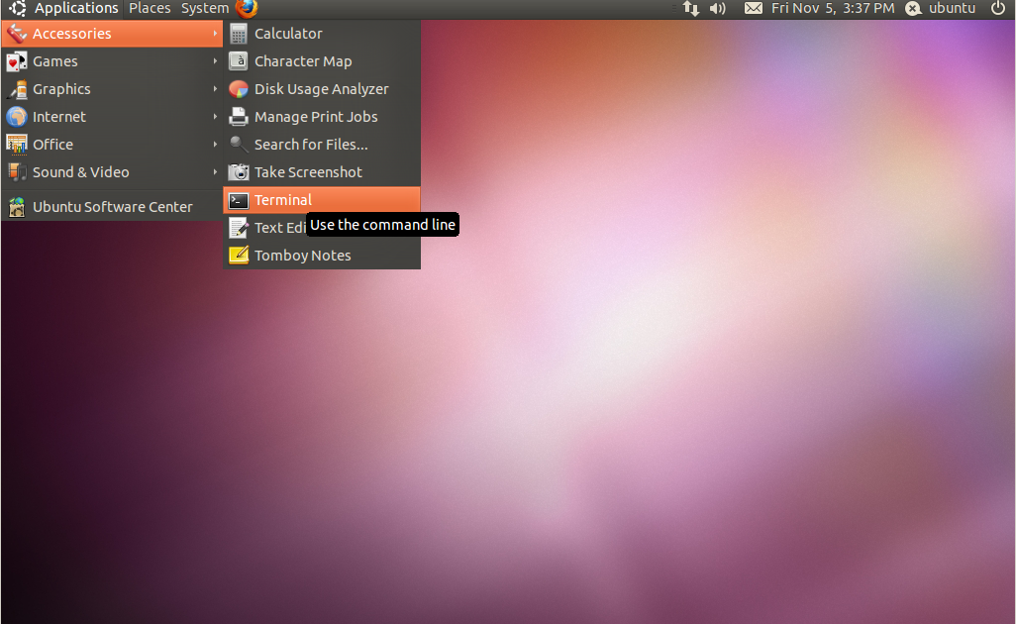1016x624 pixels.
Task: Launch the Firefox icon in the top panel
Action: pos(247,8)
